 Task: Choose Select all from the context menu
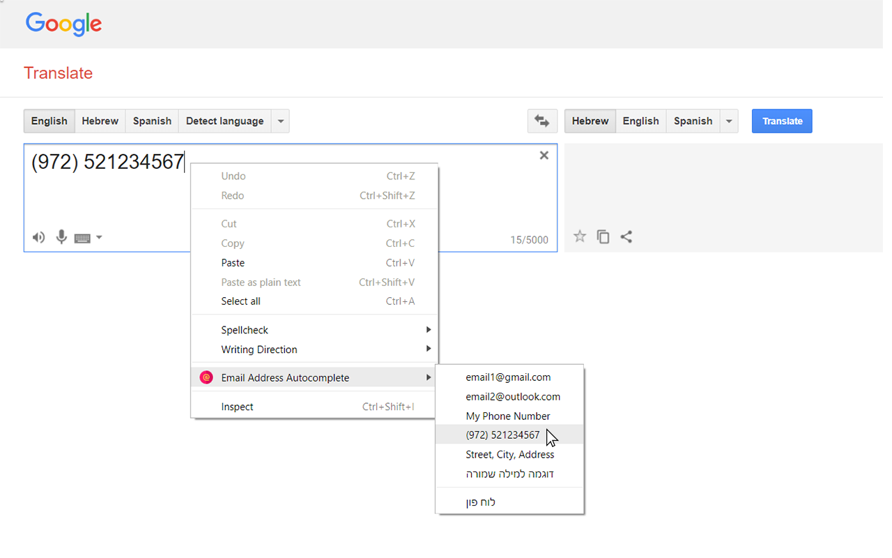tap(315, 301)
